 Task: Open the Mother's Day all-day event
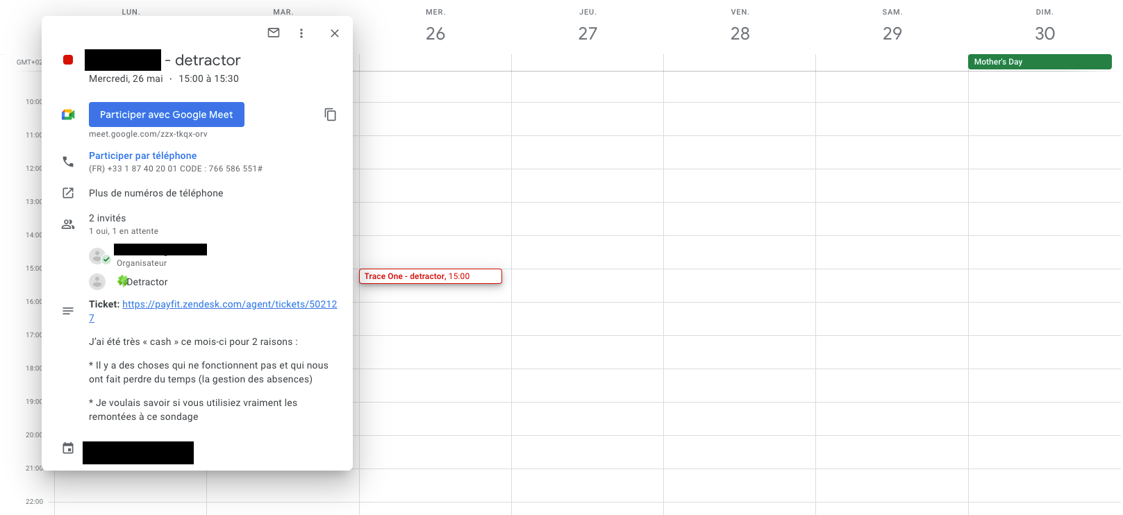tap(1040, 62)
